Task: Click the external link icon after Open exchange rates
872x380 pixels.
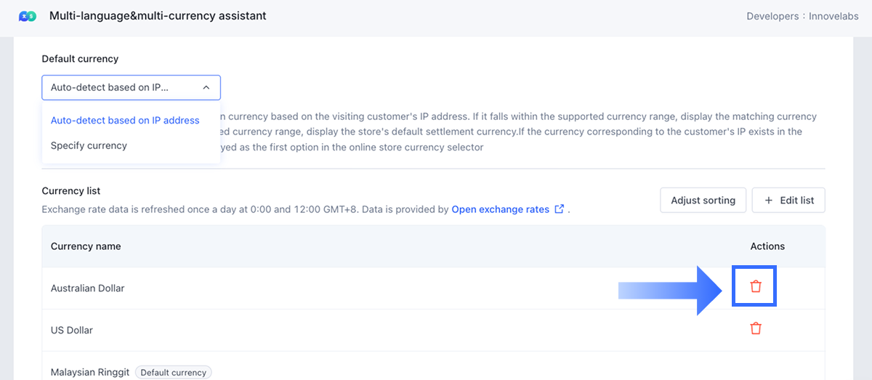Action: coord(559,209)
